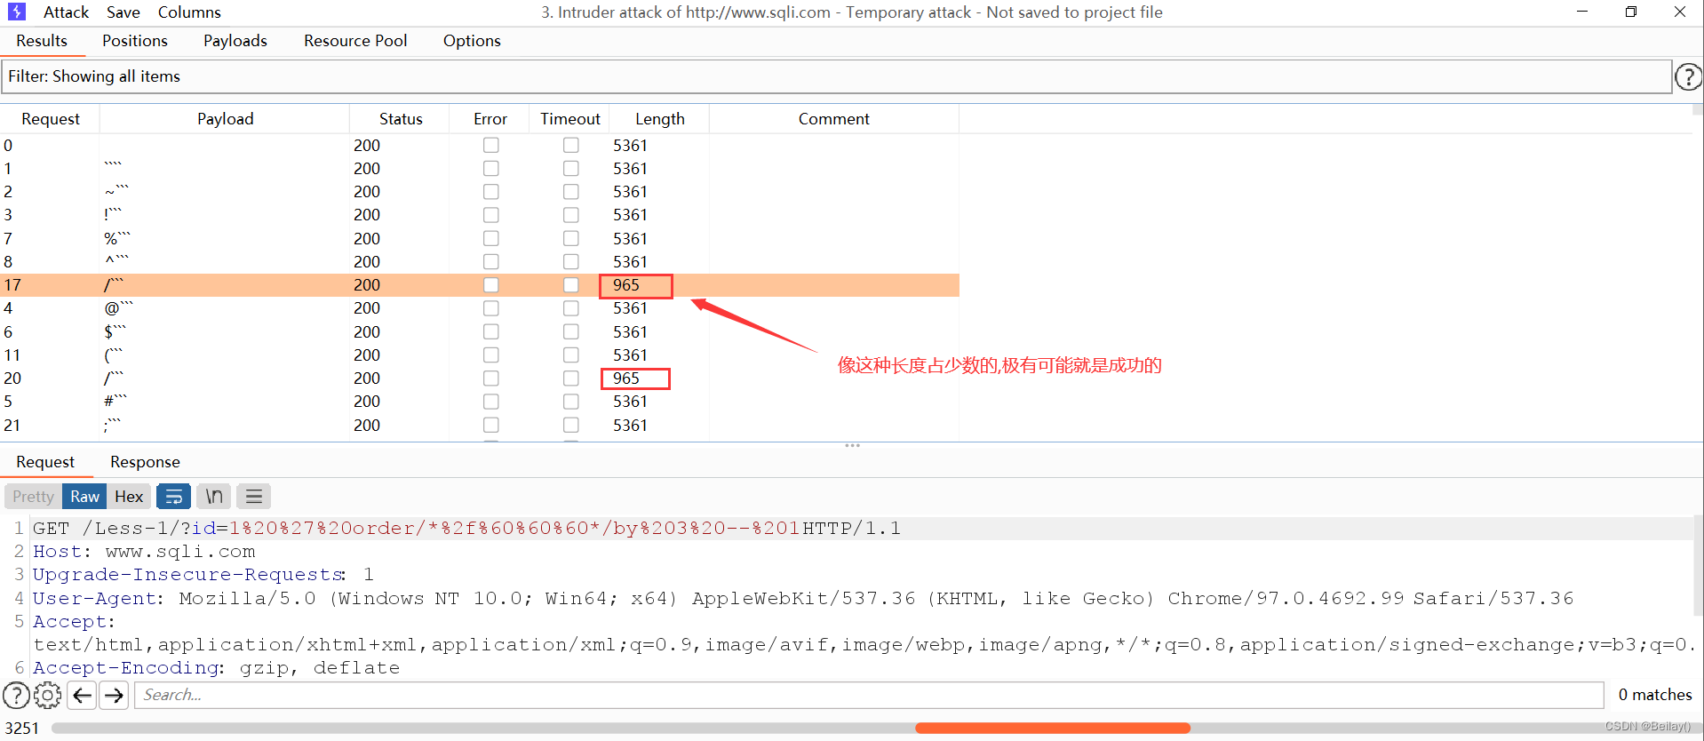Image resolution: width=1704 pixels, height=741 pixels.
Task: Open the Columns menu
Action: click(x=189, y=12)
